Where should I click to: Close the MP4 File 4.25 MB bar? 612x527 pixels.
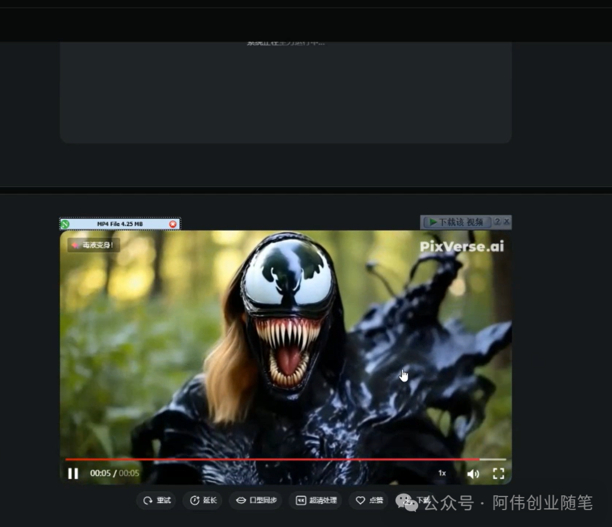coord(172,224)
